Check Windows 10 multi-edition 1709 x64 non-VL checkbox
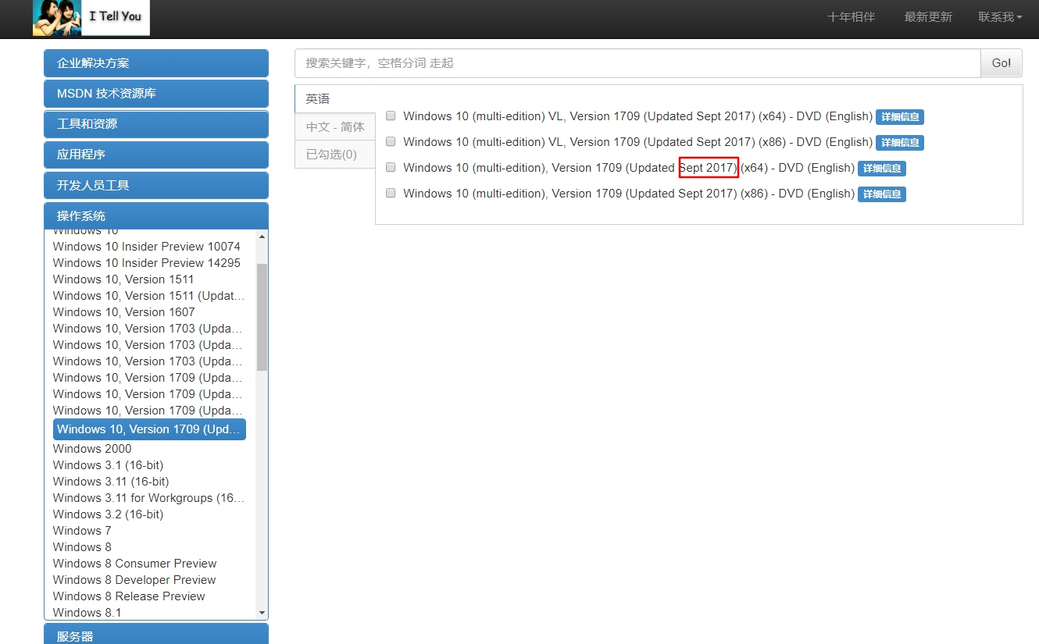The height and width of the screenshot is (644, 1039). pyautogui.click(x=391, y=167)
